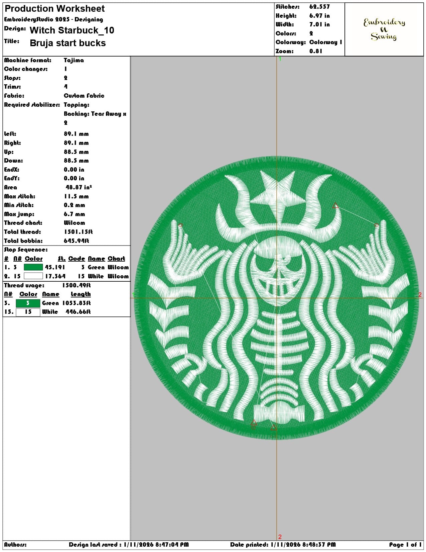Select the title Bruja start bucks

click(x=68, y=43)
